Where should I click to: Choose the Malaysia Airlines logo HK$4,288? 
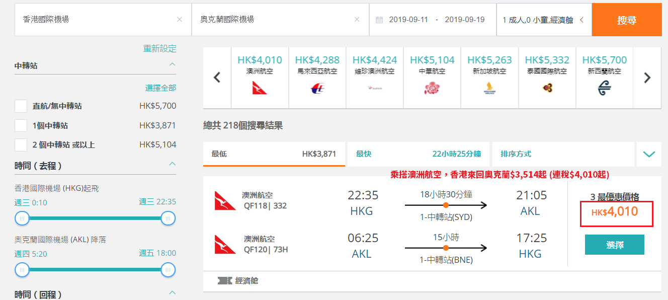(317, 89)
